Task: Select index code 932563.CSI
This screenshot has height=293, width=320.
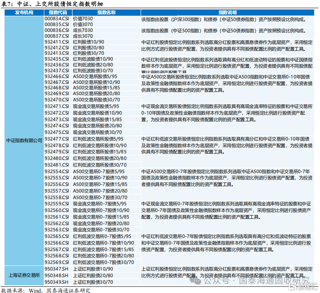Action: (57, 230)
